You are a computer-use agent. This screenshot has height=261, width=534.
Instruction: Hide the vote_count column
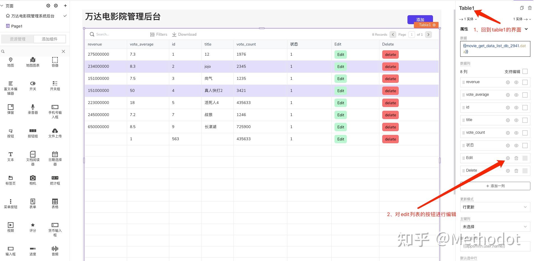(x=516, y=133)
